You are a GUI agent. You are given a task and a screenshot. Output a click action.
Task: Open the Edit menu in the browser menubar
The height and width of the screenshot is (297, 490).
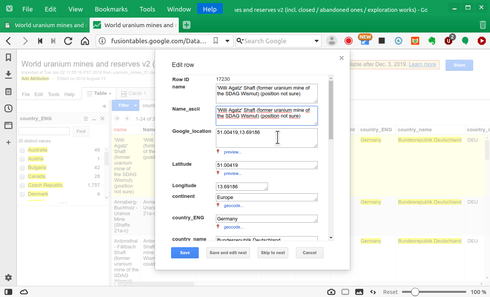pos(51,9)
